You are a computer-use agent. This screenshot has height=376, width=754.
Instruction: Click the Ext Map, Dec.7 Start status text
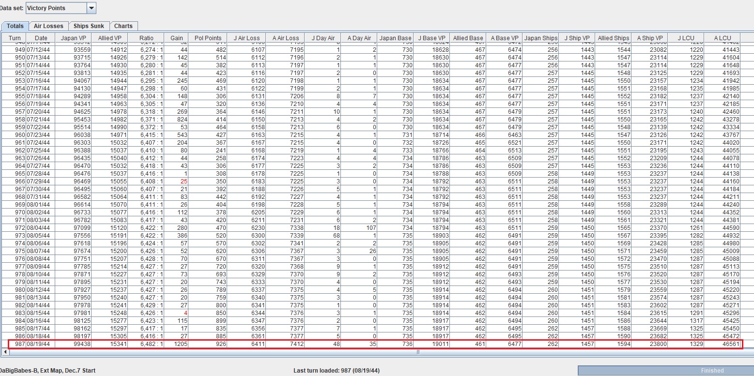tap(68, 371)
